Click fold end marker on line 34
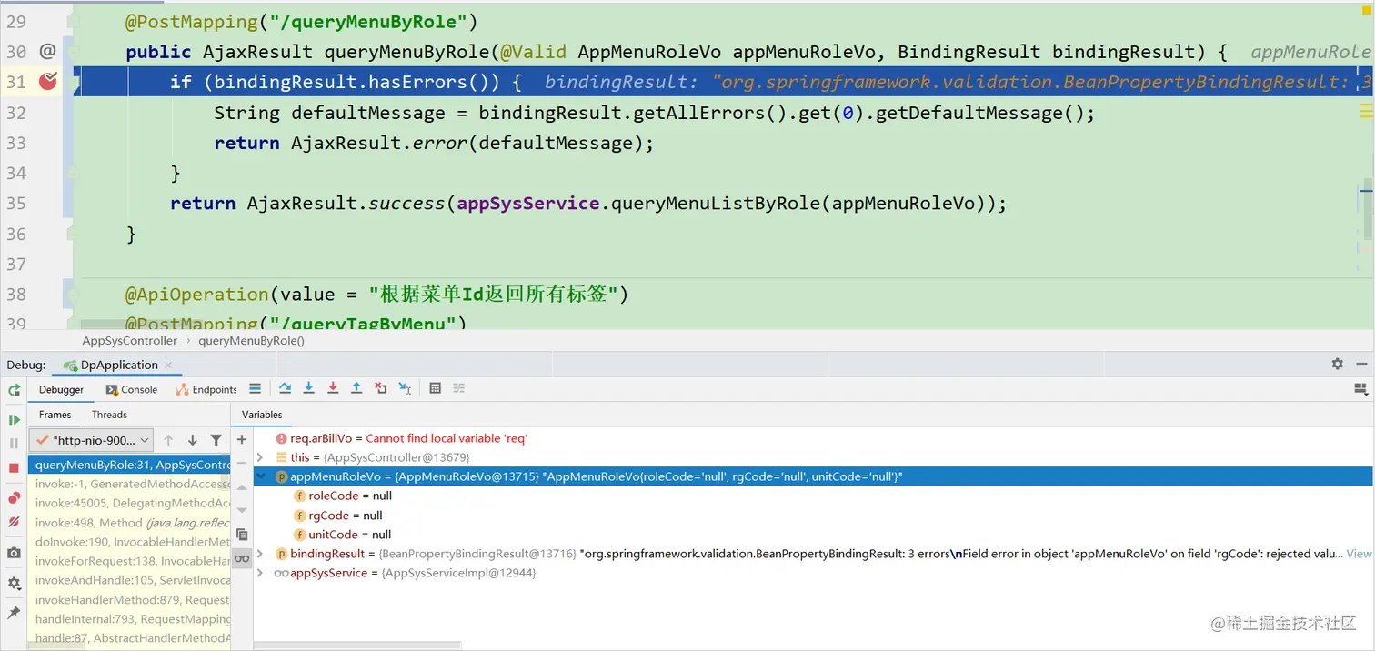 pos(74,173)
